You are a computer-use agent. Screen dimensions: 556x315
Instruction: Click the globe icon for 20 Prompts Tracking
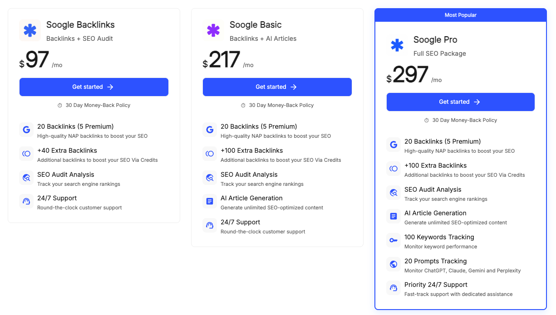pos(394,264)
